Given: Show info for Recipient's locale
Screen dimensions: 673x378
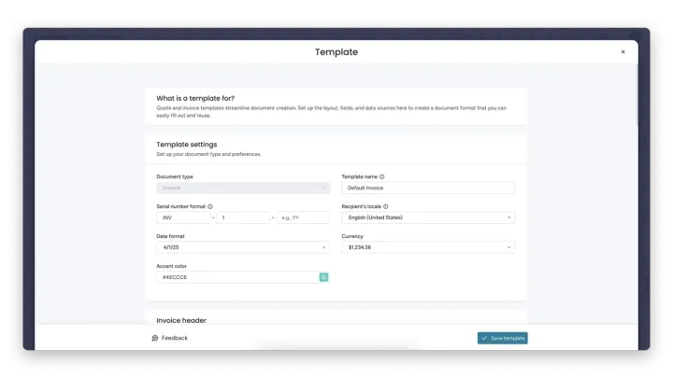Looking at the screenshot, I should [386, 206].
